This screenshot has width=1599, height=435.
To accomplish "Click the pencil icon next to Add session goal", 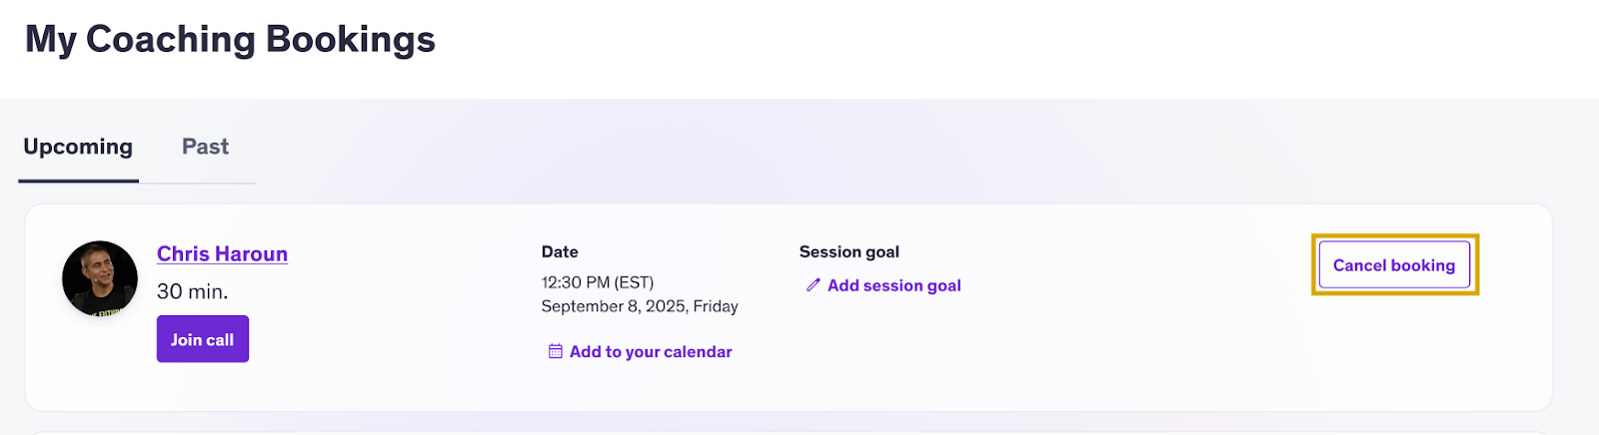I will [x=813, y=285].
